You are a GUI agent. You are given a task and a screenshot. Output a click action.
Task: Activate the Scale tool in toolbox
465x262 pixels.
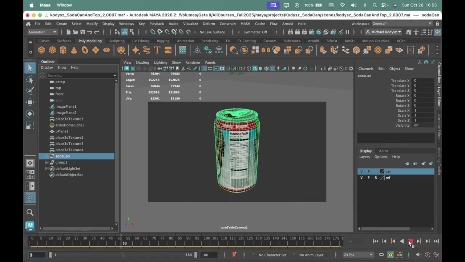click(30, 126)
